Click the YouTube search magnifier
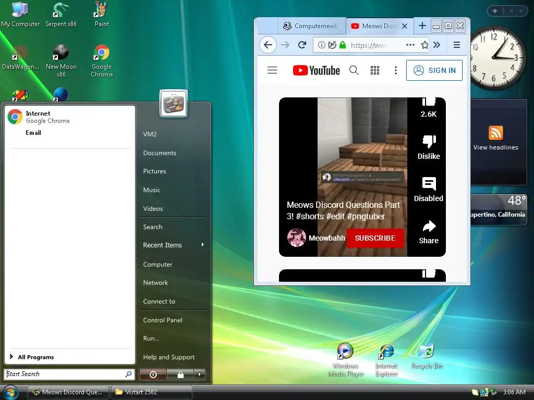The image size is (534, 400). 354,70
